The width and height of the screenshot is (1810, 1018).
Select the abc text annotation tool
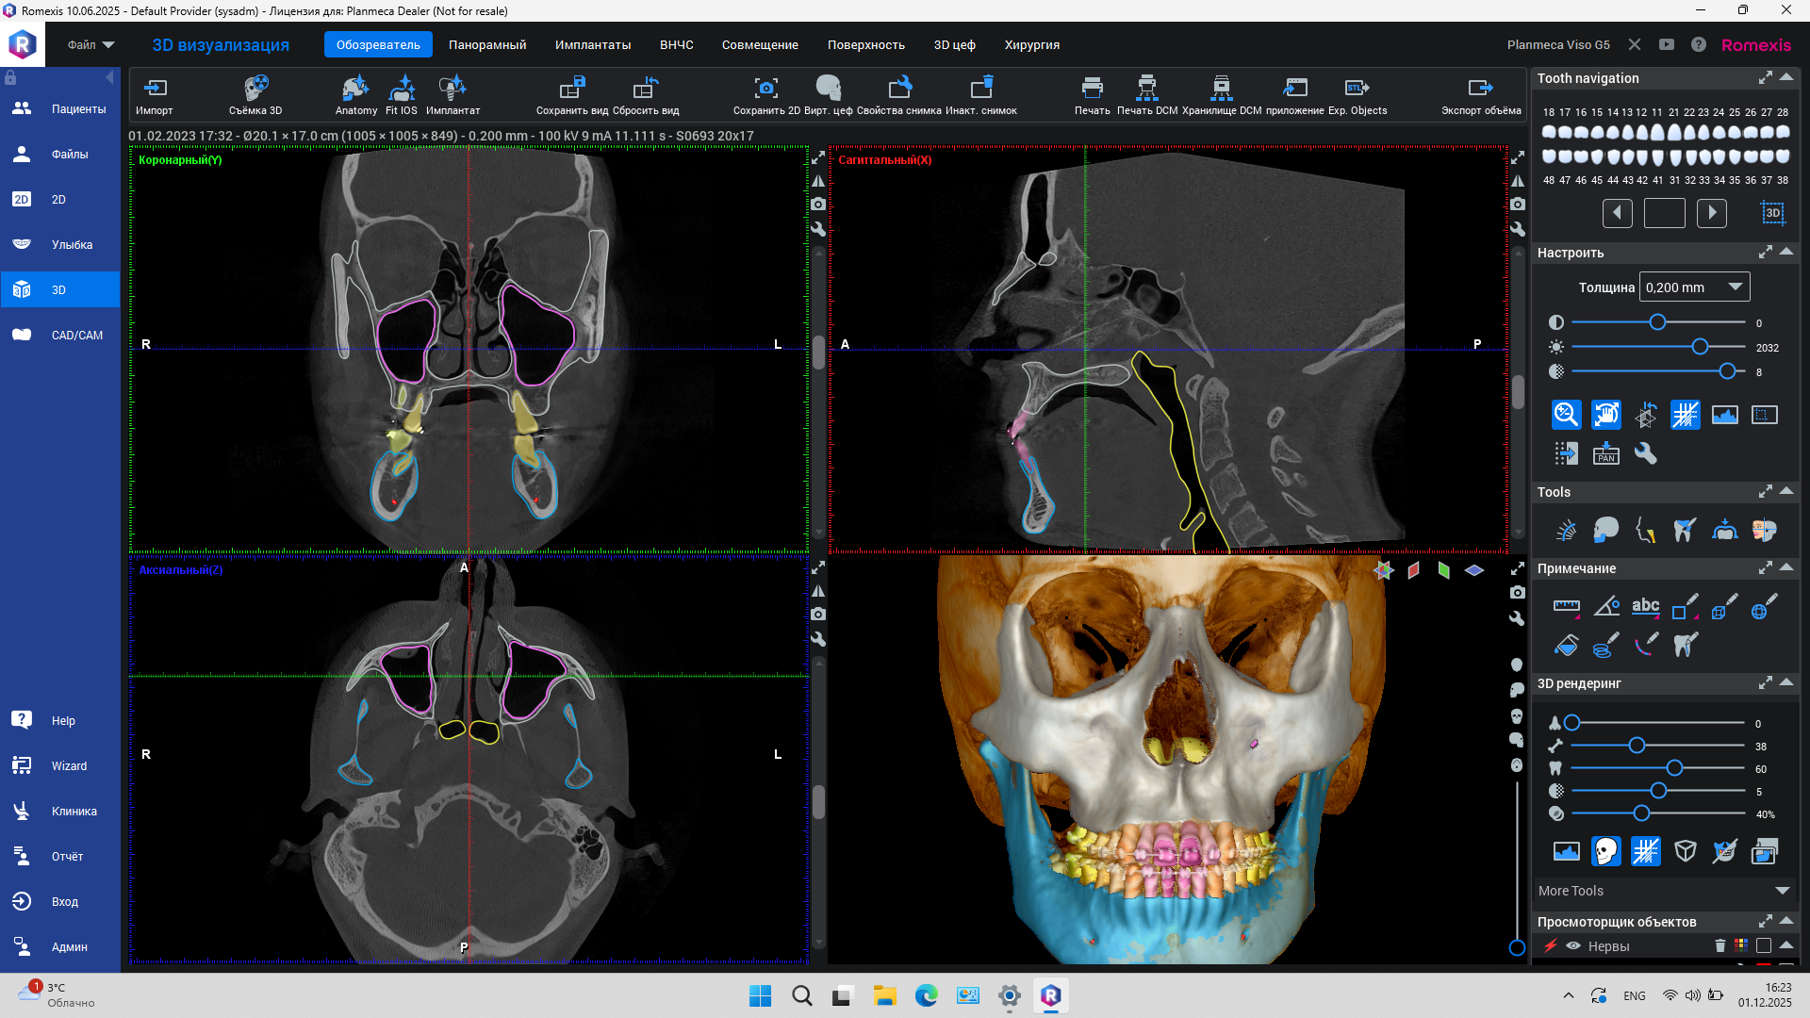pyautogui.click(x=1645, y=606)
